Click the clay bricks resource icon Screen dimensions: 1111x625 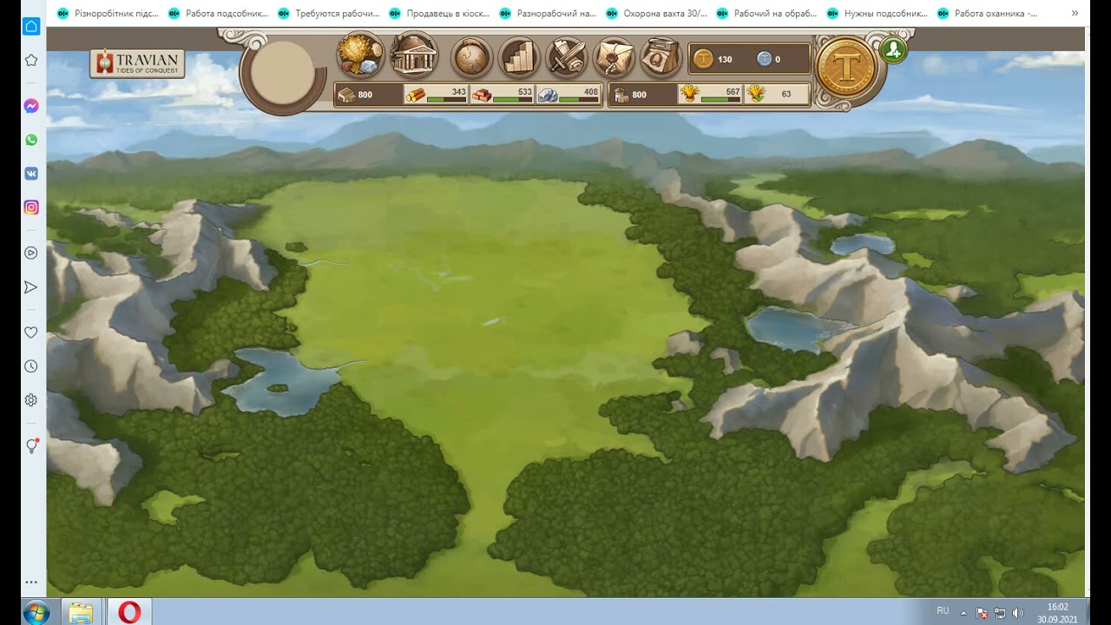point(482,95)
